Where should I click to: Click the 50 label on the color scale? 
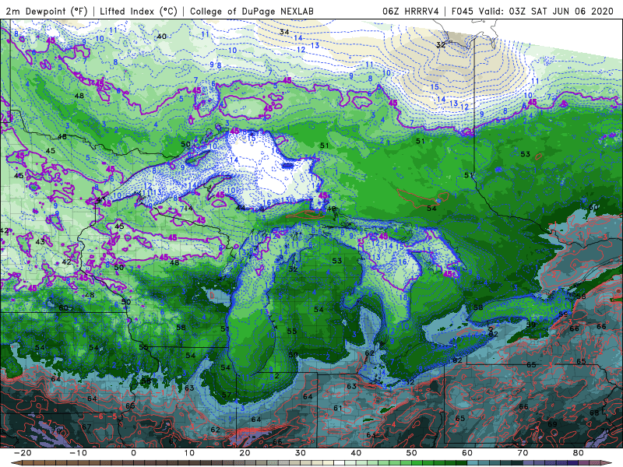pyautogui.click(x=412, y=453)
